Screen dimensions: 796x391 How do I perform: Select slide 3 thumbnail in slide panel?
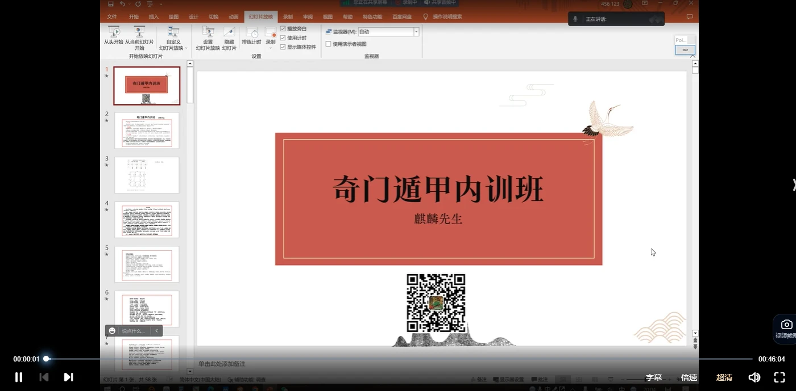click(x=147, y=175)
